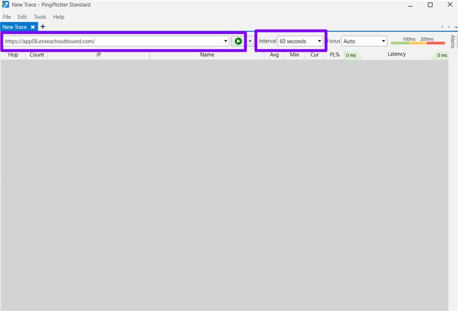Open the Tools menu
The width and height of the screenshot is (458, 311).
pos(40,17)
